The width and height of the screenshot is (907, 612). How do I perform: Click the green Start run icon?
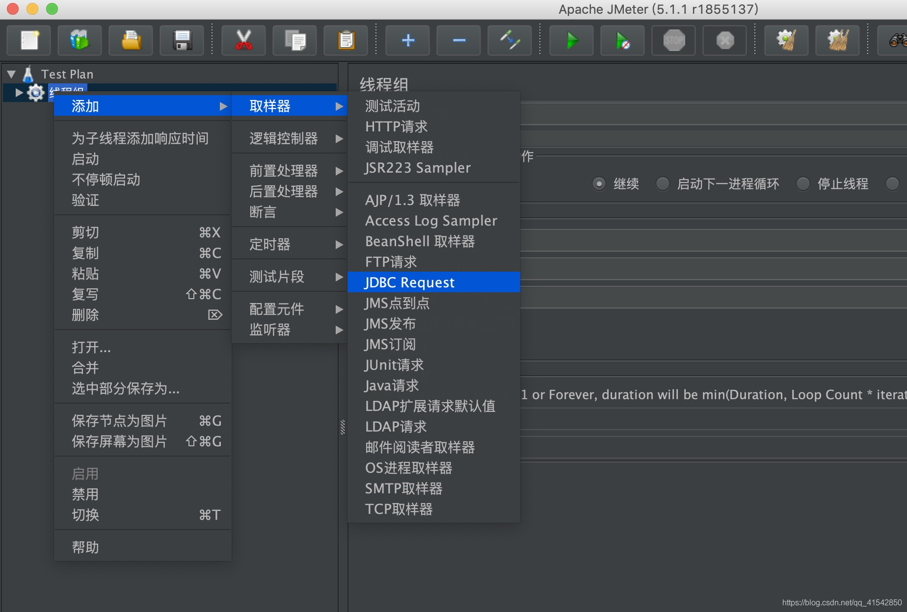tap(572, 40)
